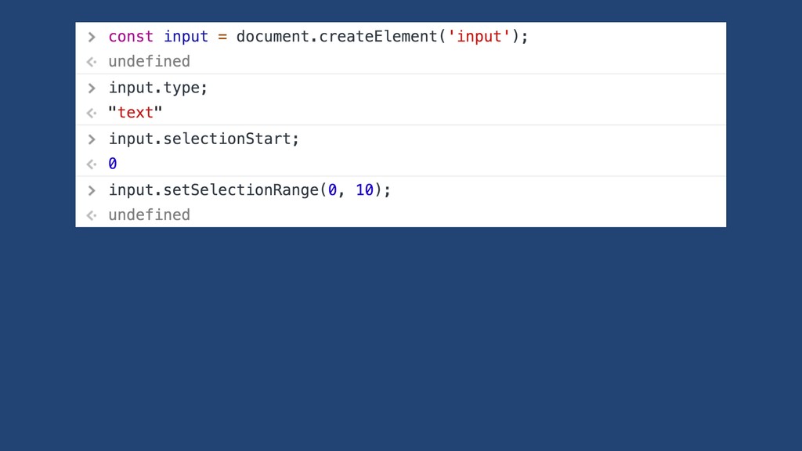Click the prompt chevron next to input.selectionStart
This screenshot has height=451, width=802.
[x=92, y=139]
